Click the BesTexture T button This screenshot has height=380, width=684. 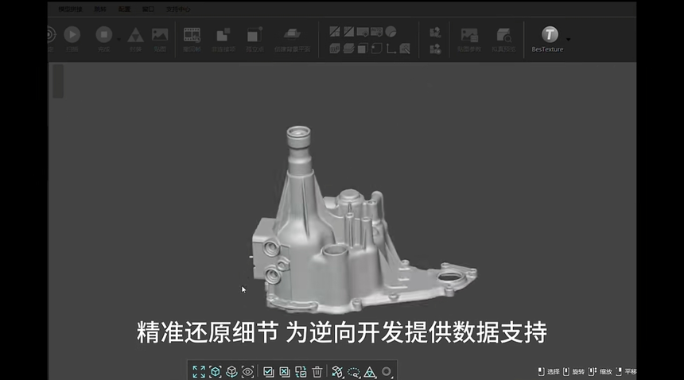[550, 34]
